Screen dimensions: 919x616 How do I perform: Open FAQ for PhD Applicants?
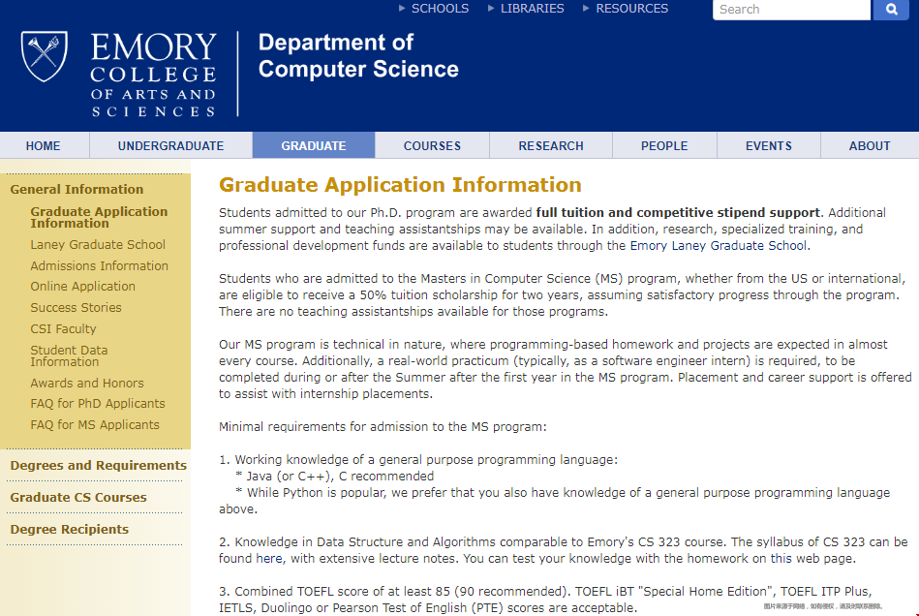pyautogui.click(x=98, y=403)
